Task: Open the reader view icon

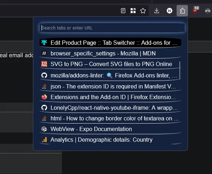Action: tap(123, 11)
